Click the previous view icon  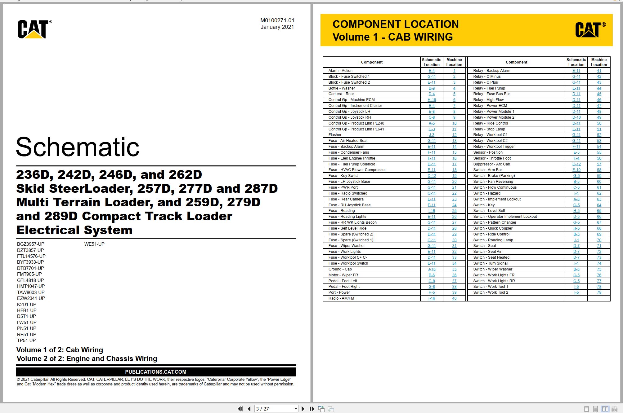coord(321,409)
